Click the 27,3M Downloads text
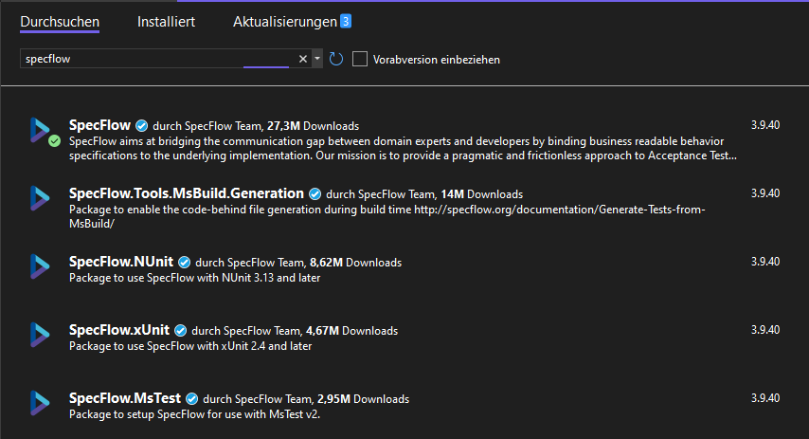This screenshot has width=809, height=439. click(x=313, y=126)
